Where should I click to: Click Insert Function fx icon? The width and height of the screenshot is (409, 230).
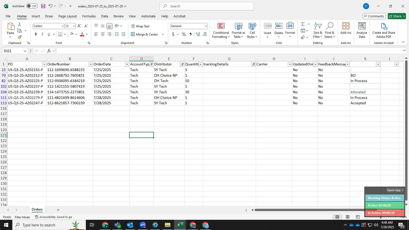click(49, 51)
